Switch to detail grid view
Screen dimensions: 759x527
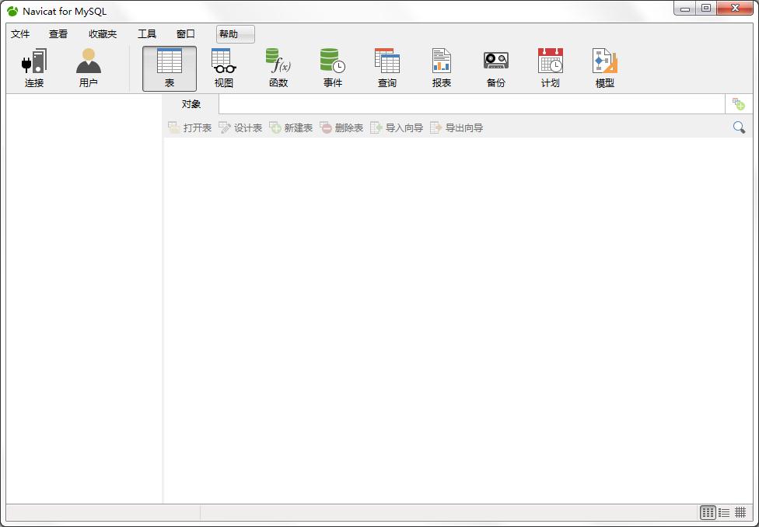click(740, 512)
